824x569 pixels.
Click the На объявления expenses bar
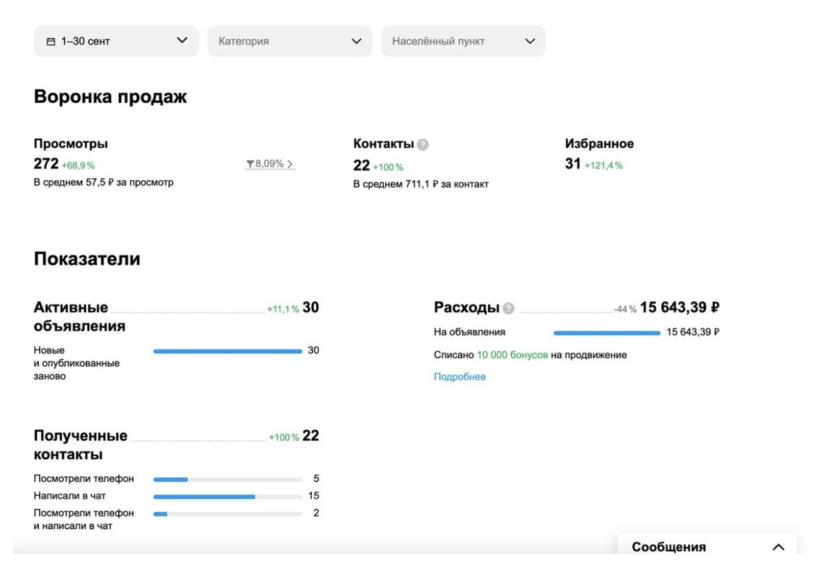tap(606, 333)
